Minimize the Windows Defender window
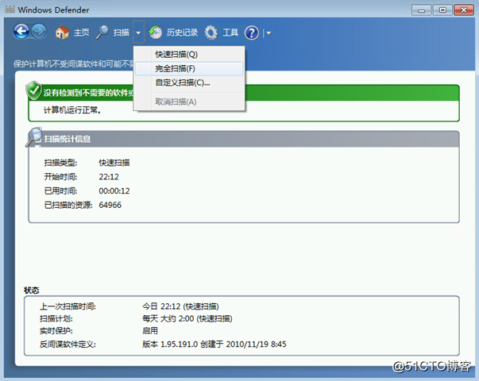Viewport: 479px width, 381px height. (421, 10)
